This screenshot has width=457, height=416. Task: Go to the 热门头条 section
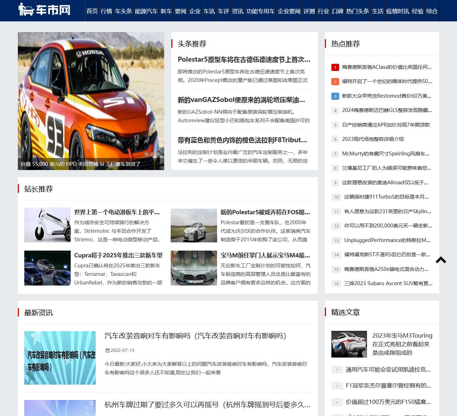(x=358, y=11)
